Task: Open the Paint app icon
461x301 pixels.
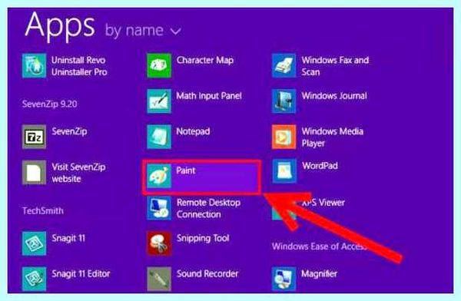Action: tap(159, 176)
